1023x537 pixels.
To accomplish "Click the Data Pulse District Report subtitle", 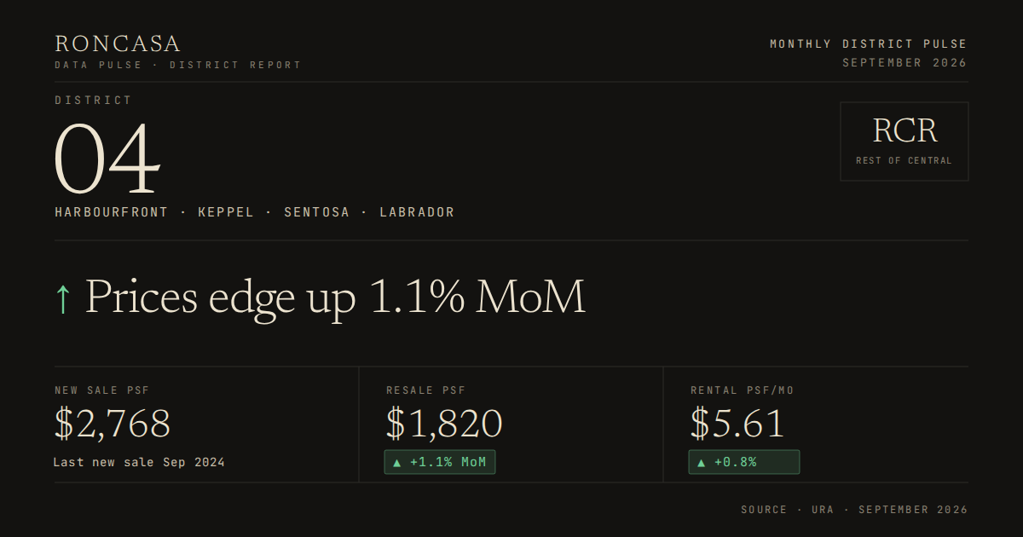I will [x=178, y=65].
